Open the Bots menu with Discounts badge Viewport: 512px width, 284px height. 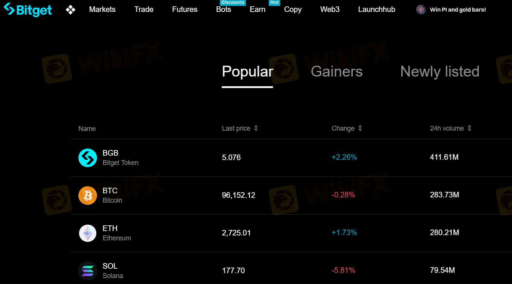tap(224, 10)
